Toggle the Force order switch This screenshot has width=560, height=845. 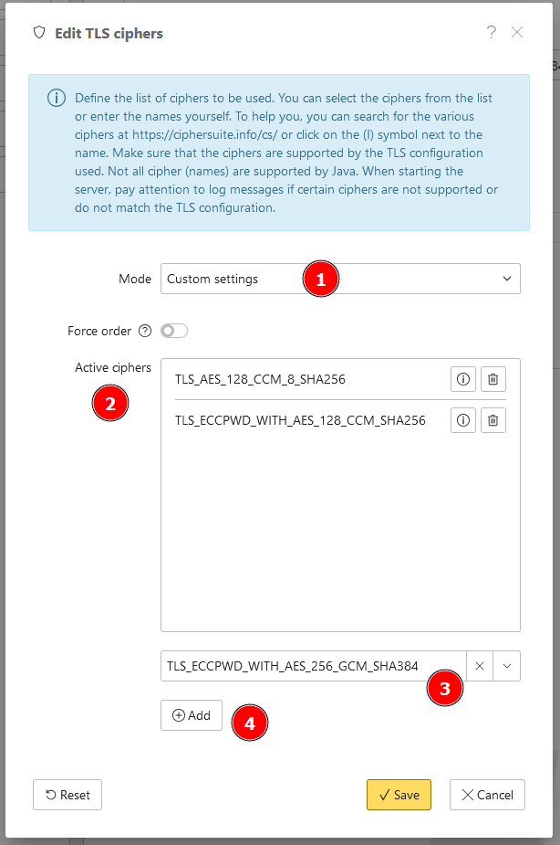(x=174, y=331)
